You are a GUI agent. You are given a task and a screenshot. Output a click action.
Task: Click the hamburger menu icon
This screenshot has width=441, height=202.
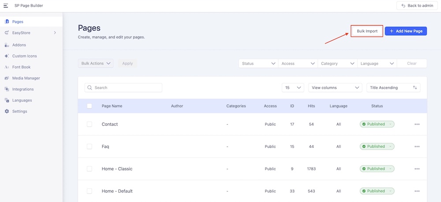pyautogui.click(x=6, y=6)
